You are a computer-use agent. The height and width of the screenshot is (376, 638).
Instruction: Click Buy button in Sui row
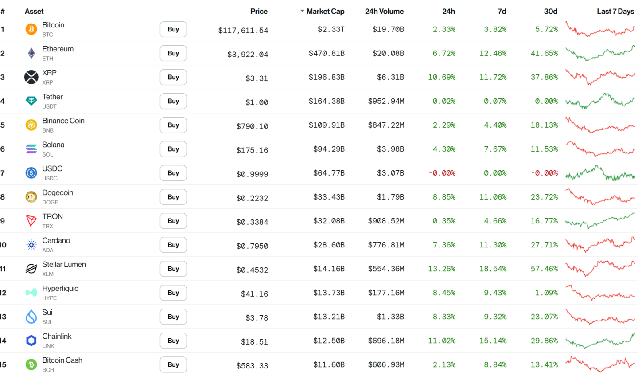click(173, 317)
